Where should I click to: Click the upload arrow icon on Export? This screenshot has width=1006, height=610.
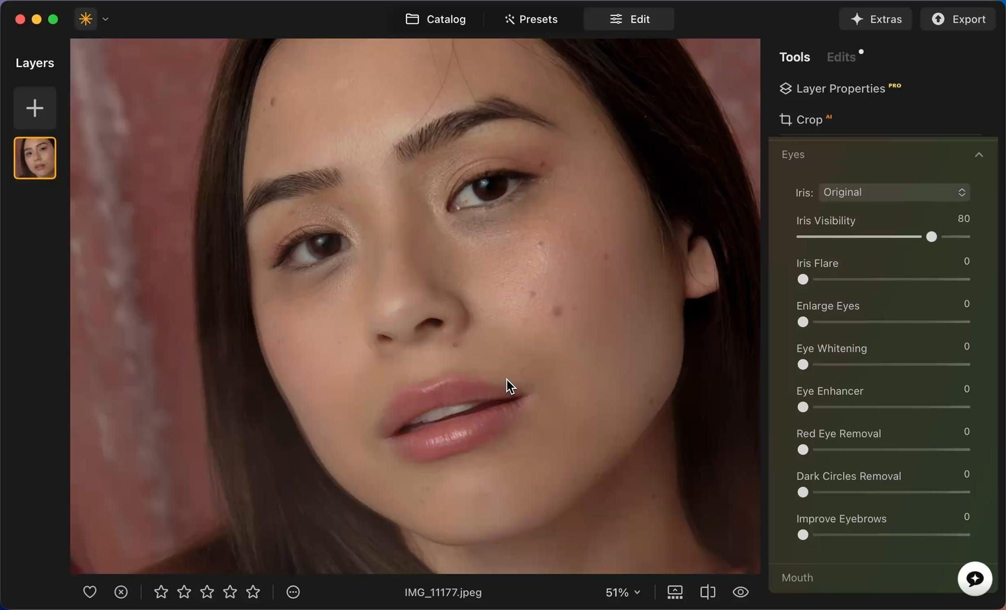(x=938, y=19)
